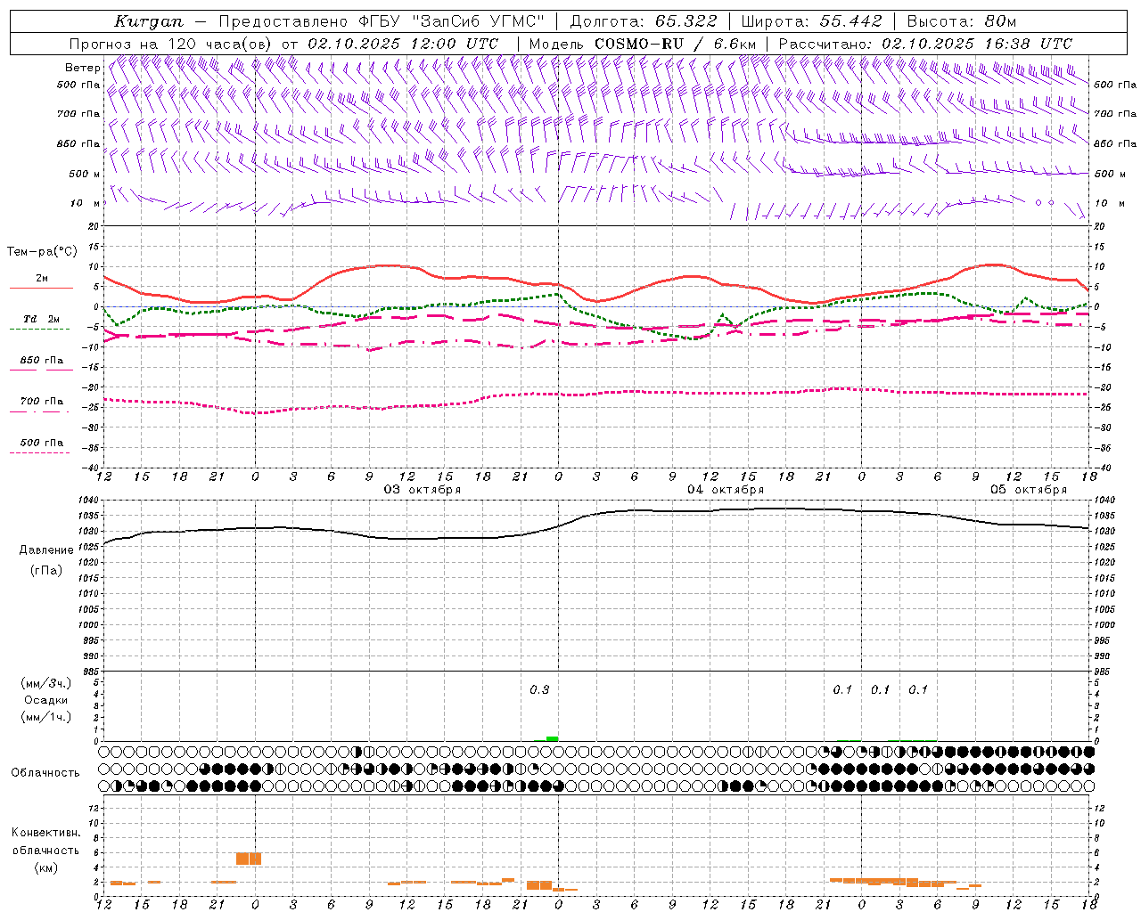The image size is (1141, 912).
Task: Click the "05 октября" date label
Action: [1029, 490]
